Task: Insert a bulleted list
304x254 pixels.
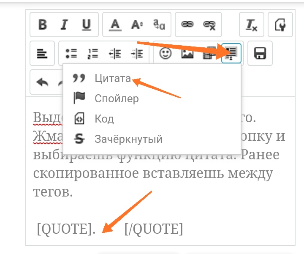Action: coord(71,54)
